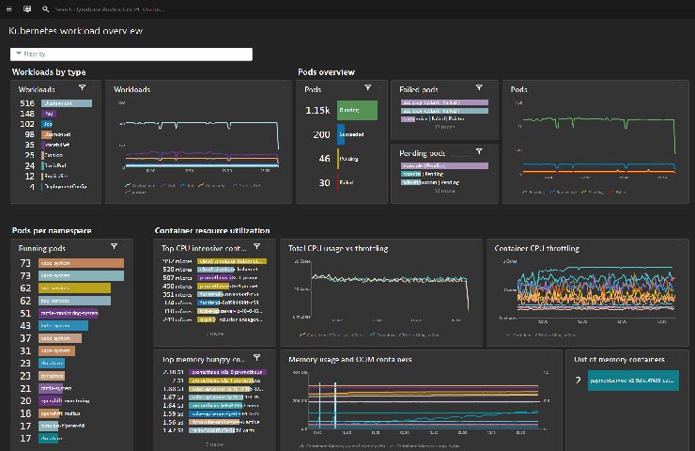Screen dimensions: 695x451
Task: Click filter icon on Workloads tile
Action: click(x=83, y=87)
